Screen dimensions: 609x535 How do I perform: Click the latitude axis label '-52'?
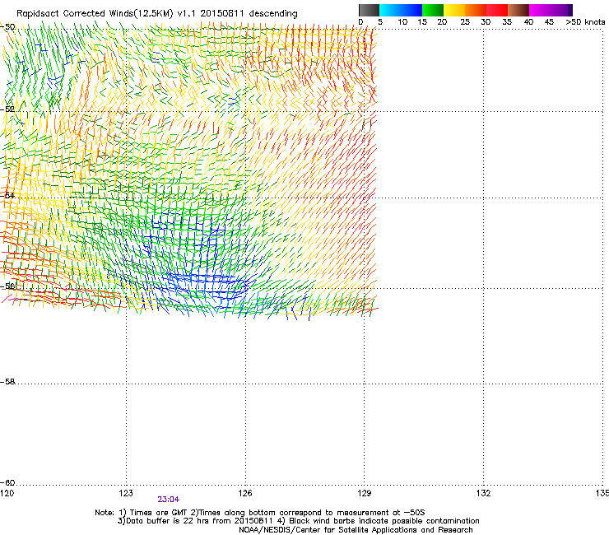click(x=7, y=109)
